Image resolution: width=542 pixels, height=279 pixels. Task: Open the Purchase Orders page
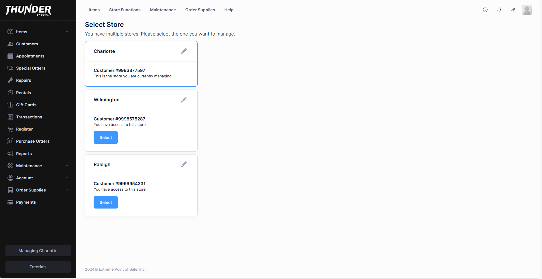(x=33, y=141)
